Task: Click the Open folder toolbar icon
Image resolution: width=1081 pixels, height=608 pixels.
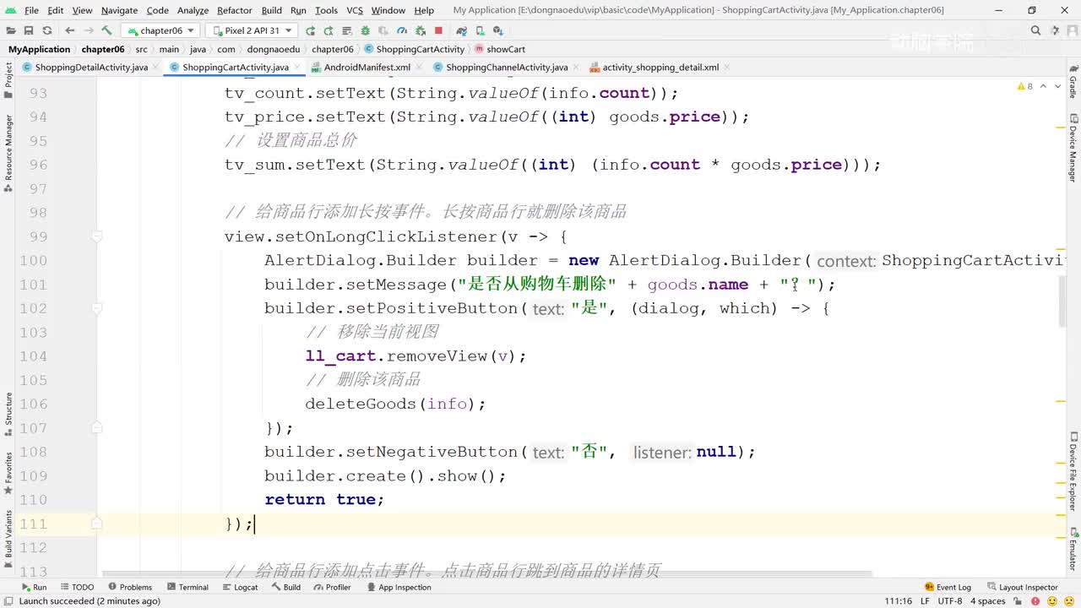Action: [x=10, y=30]
